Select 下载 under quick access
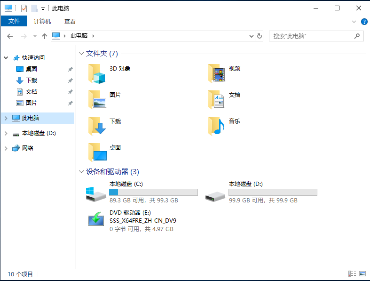The image size is (370, 281). (x=31, y=80)
